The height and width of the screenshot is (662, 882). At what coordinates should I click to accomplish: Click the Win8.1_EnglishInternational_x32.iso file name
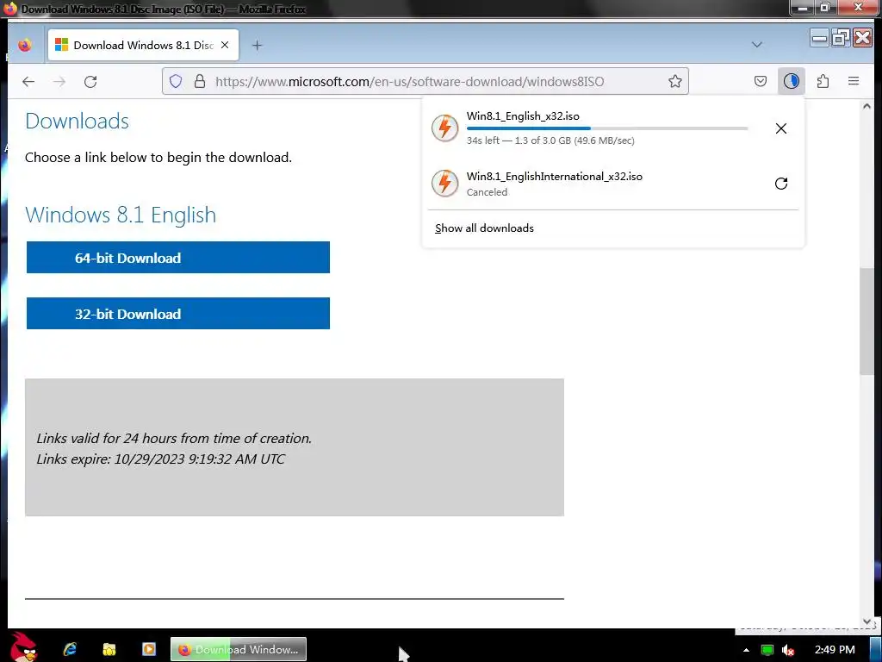click(x=554, y=176)
